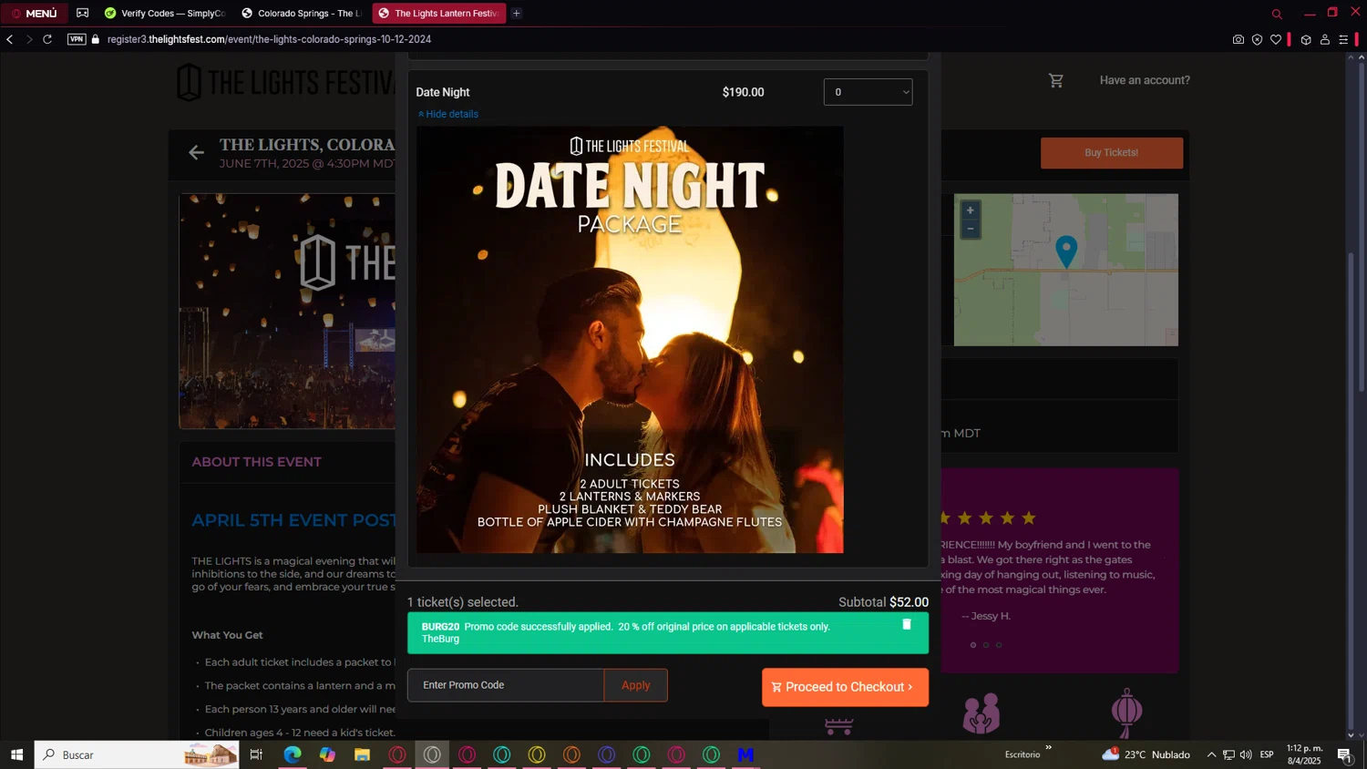This screenshot has width=1367, height=769.
Task: Open the ad blocker shield icon
Action: click(x=1257, y=39)
